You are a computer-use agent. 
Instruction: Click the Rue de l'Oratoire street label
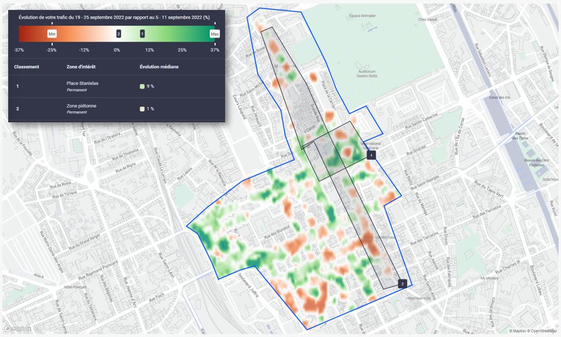(x=107, y=138)
